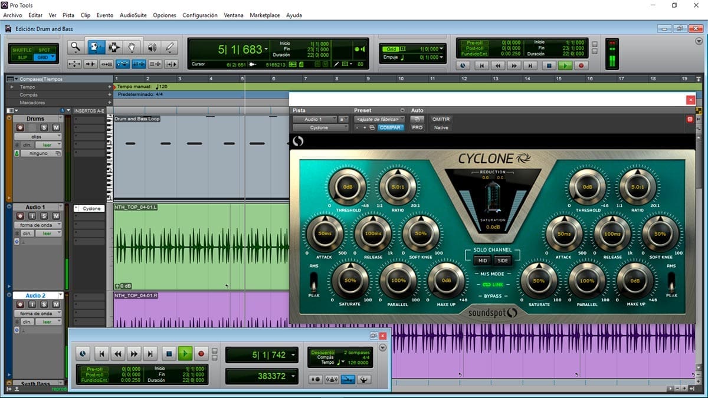Click the MID solo channel button
This screenshot has height=398, width=708.
coord(483,260)
